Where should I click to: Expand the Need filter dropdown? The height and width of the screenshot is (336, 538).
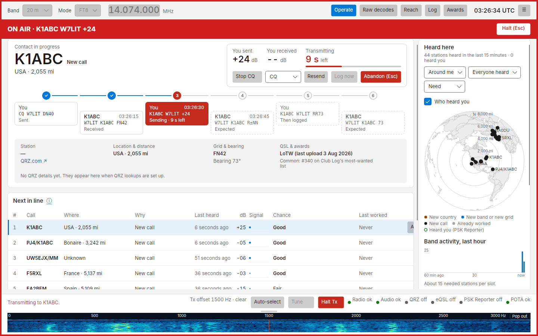point(445,87)
